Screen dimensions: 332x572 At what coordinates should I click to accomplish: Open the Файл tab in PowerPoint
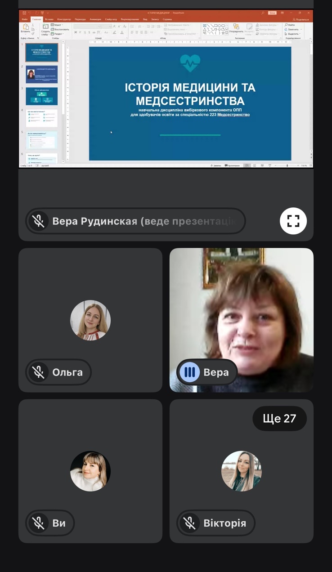coord(25,19)
